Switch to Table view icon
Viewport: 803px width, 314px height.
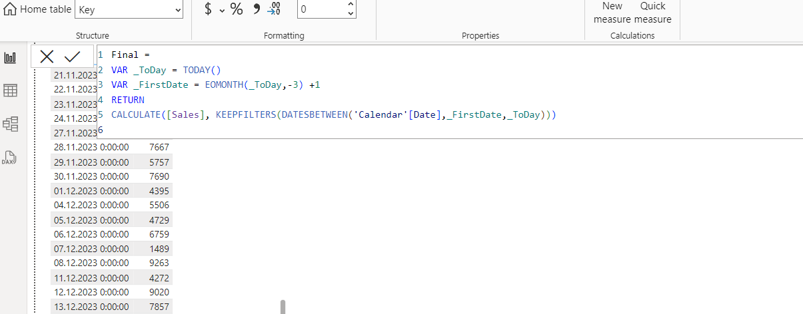point(10,90)
